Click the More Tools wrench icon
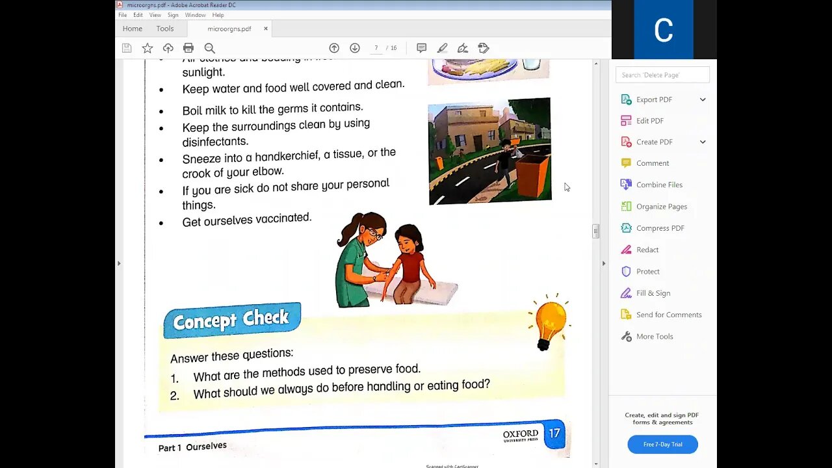 [626, 336]
